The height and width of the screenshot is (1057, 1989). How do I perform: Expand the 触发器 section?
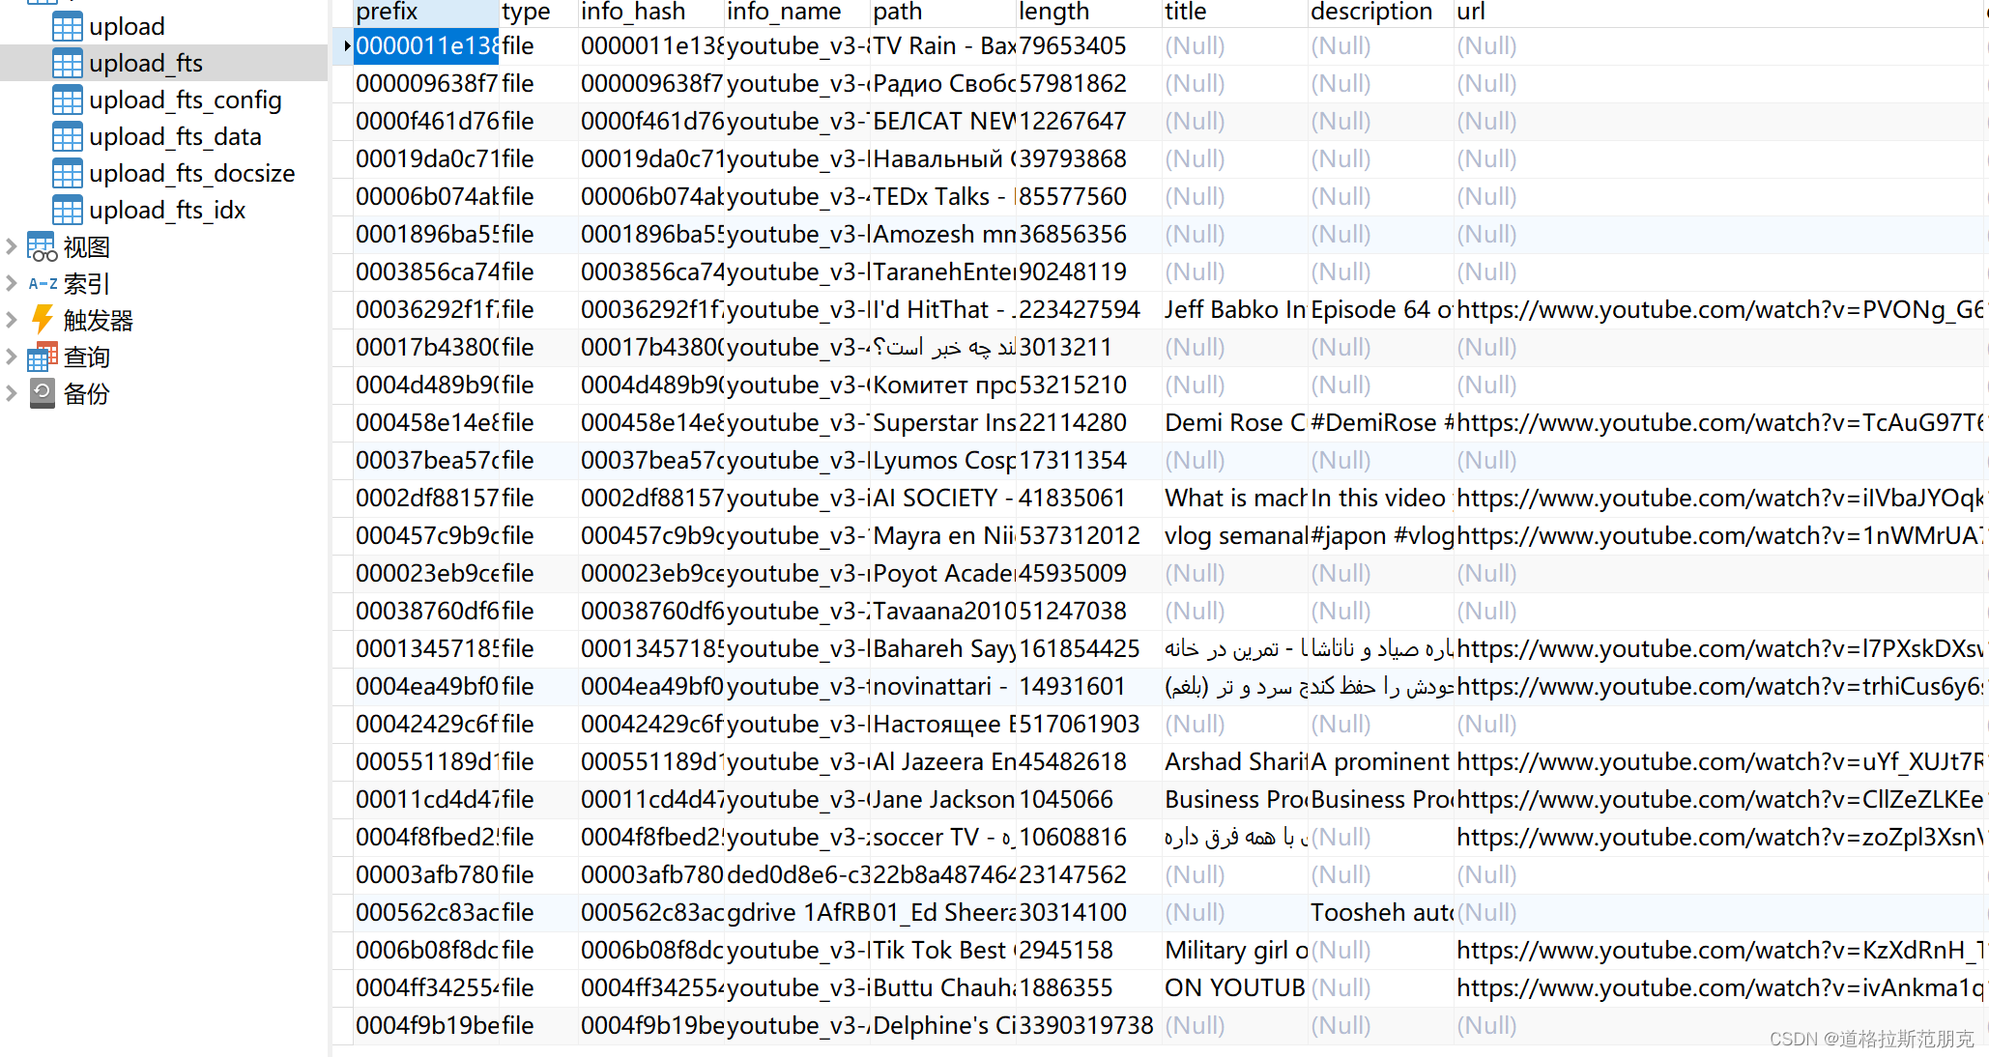pyautogui.click(x=10, y=320)
